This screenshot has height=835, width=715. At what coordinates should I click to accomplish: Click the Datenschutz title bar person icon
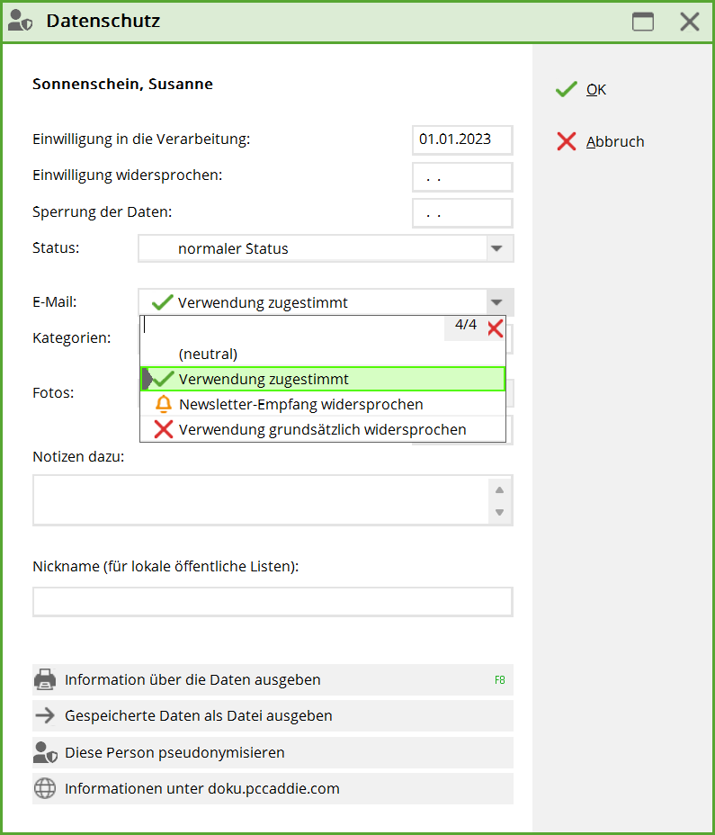click(x=20, y=22)
